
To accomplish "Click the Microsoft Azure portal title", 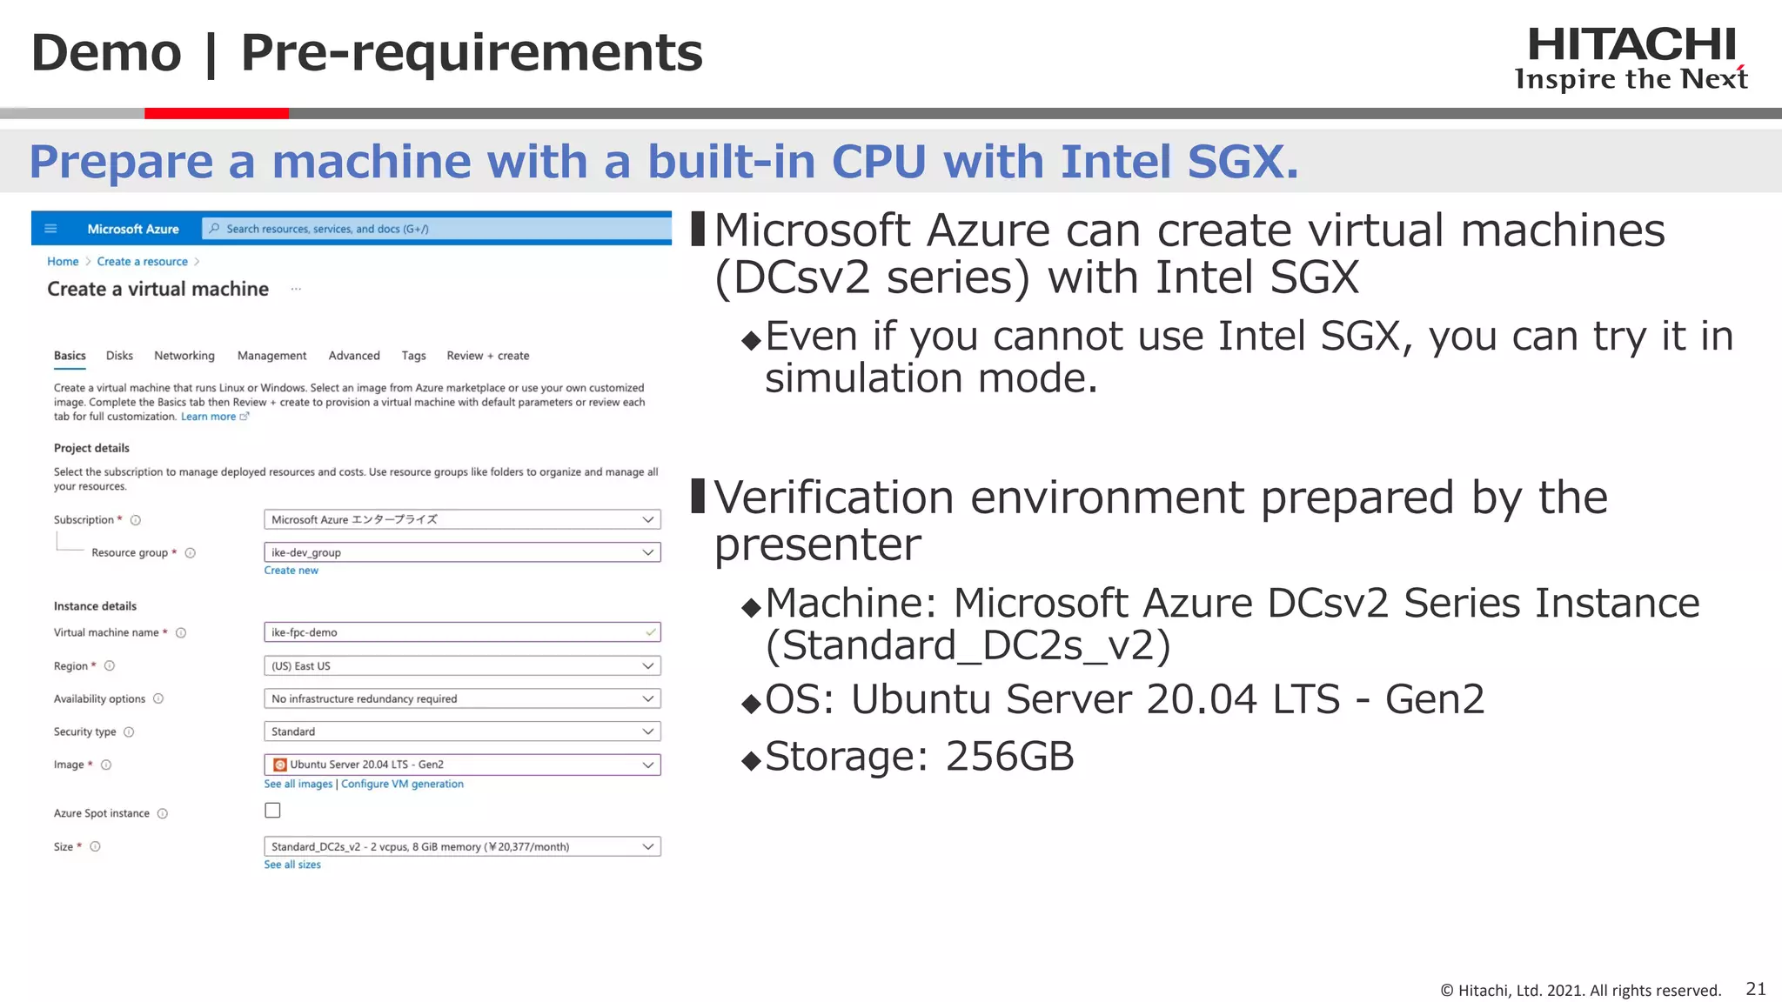I will pos(133,229).
